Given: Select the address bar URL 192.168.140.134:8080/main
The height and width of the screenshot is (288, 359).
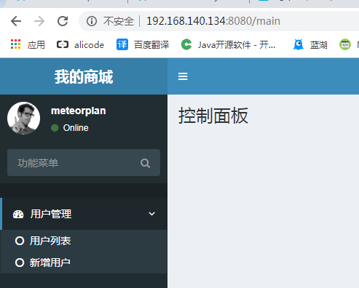Looking at the screenshot, I should click(x=213, y=21).
